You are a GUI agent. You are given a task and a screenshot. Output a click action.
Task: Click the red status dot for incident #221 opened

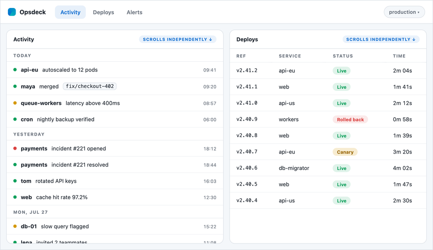15,148
